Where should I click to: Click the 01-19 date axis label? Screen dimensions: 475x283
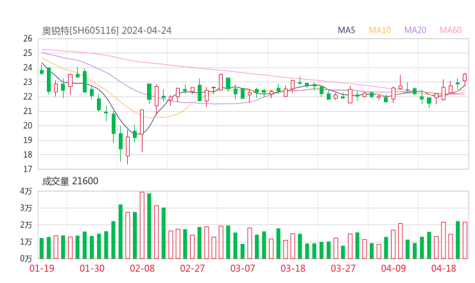(42, 268)
